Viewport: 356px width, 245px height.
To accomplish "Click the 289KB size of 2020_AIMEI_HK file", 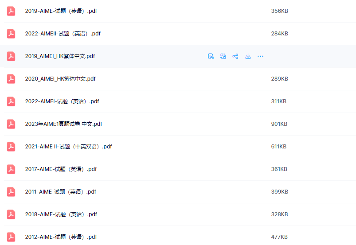I will [279, 79].
